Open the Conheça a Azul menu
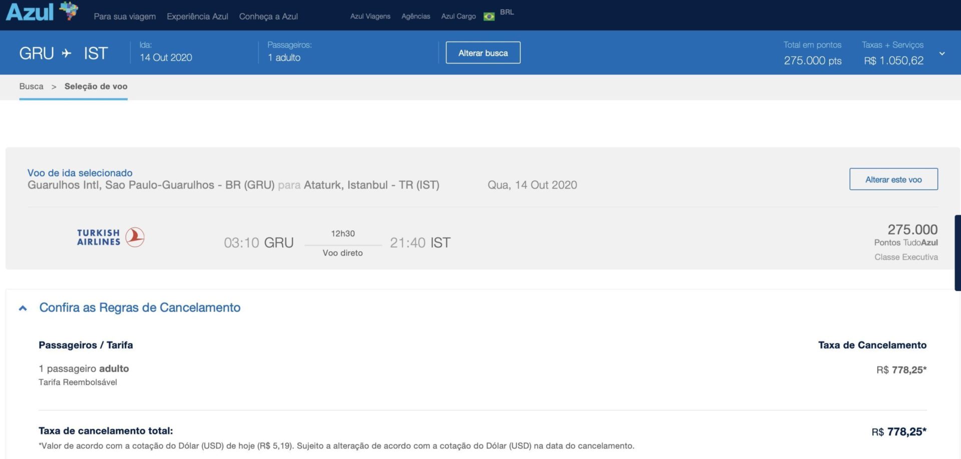 coord(268,16)
